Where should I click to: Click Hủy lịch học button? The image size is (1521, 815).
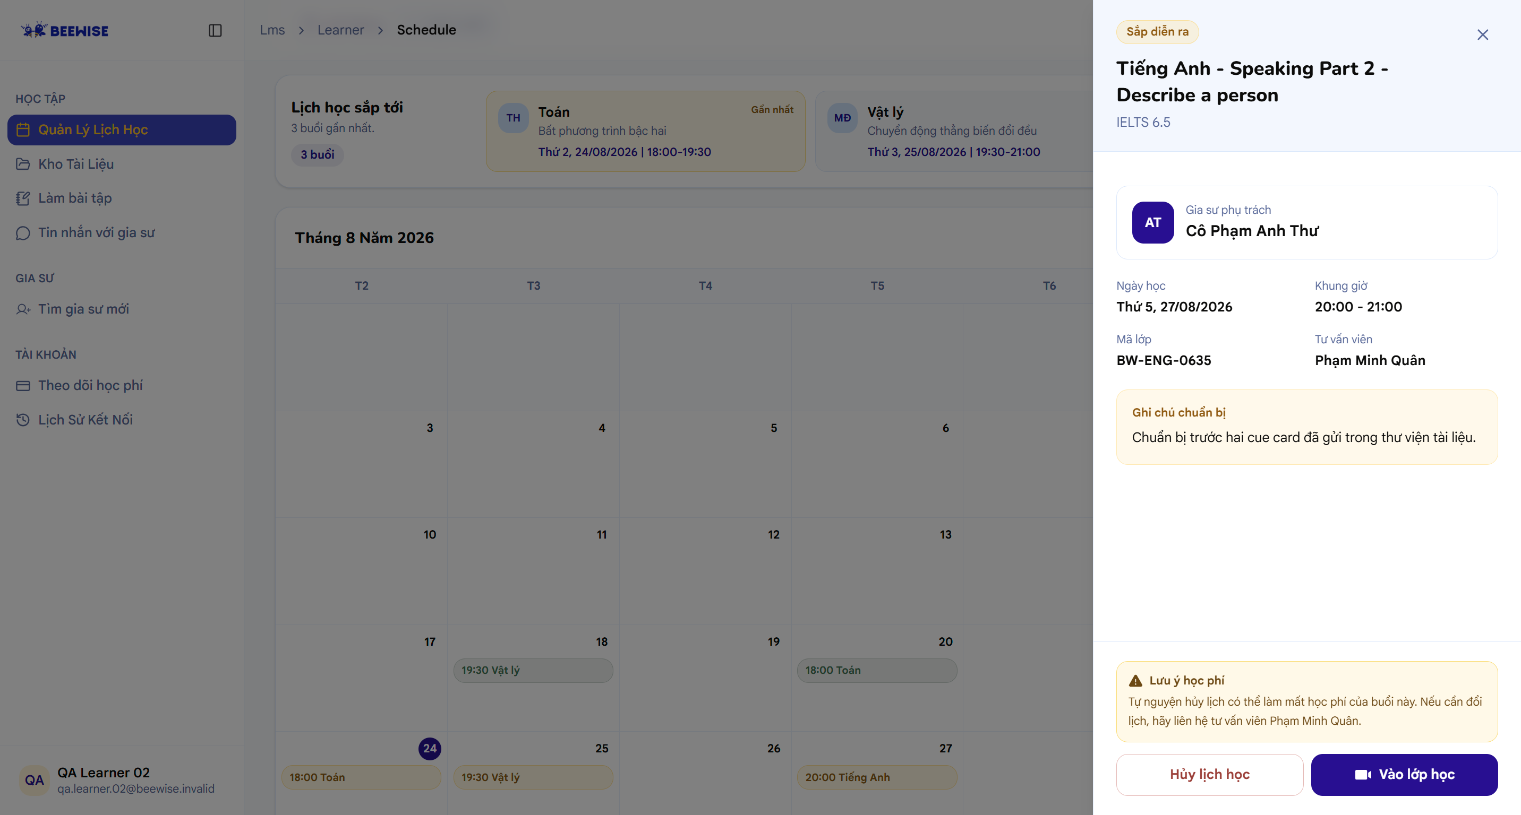(x=1209, y=774)
